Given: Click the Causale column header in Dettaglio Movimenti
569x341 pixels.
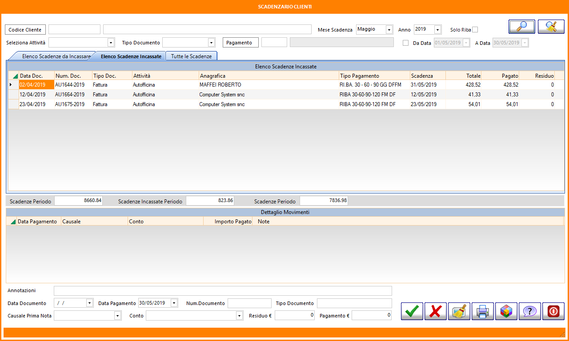Looking at the screenshot, I should click(x=94, y=222).
